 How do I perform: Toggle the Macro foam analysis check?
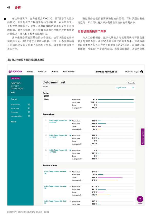(29, 105)
